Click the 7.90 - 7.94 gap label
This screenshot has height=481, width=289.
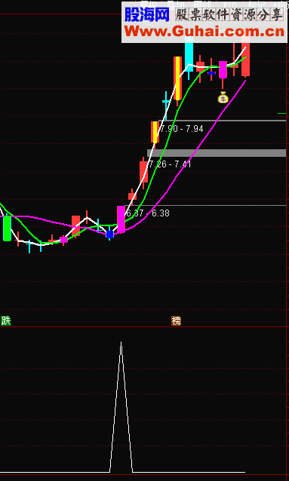tap(182, 129)
